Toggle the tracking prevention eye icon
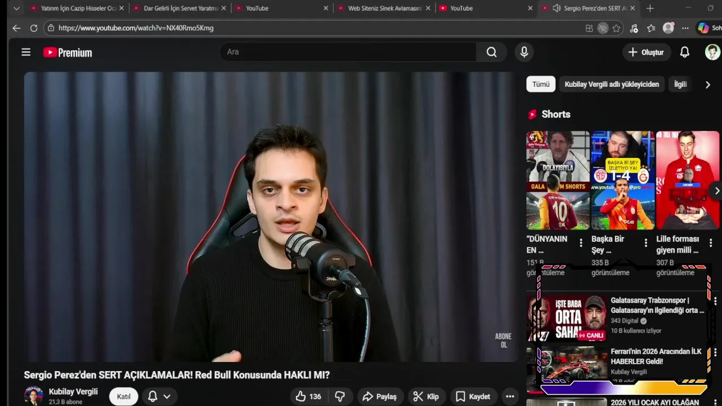 [603, 28]
